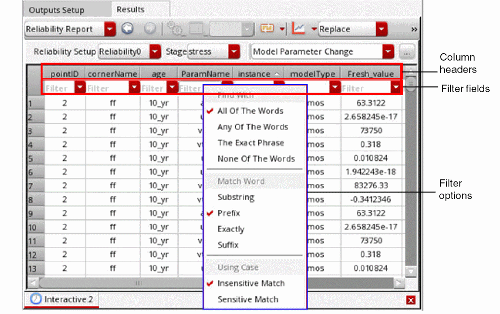Sort by the instance column header
500x314 pixels.
[258, 74]
